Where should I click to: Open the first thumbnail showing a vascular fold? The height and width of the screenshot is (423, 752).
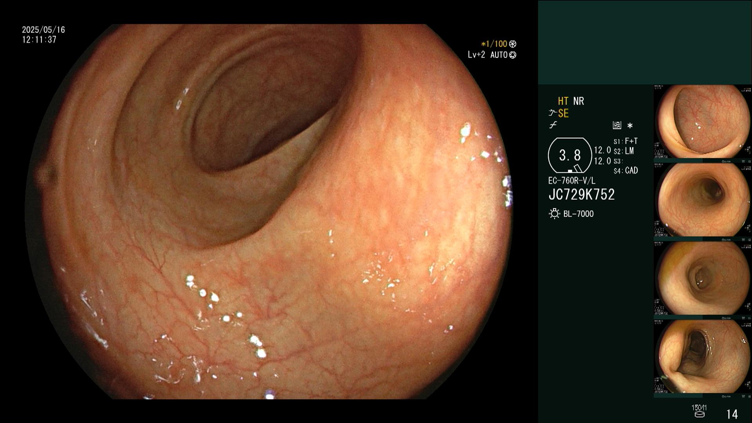(703, 122)
